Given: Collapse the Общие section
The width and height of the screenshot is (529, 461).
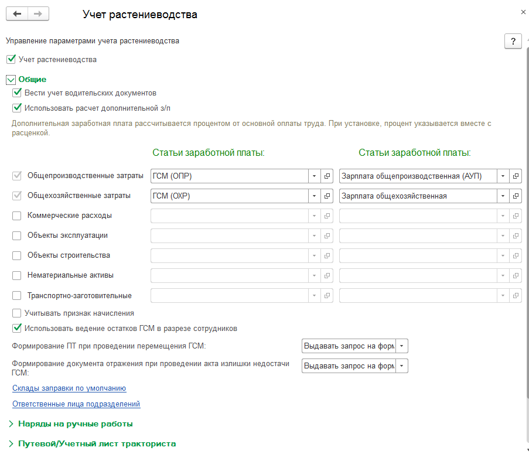Looking at the screenshot, I should (11, 80).
